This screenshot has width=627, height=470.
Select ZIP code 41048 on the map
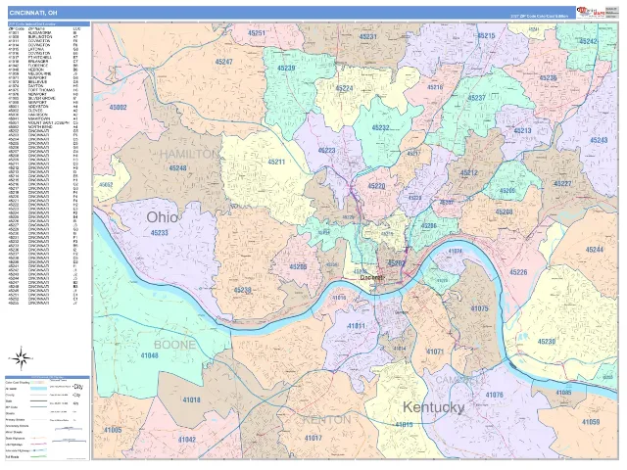point(149,355)
